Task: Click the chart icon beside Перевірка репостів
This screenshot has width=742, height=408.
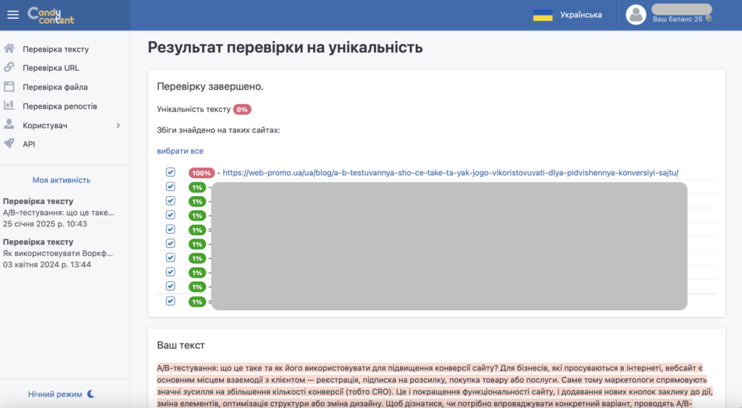Action: tap(9, 106)
